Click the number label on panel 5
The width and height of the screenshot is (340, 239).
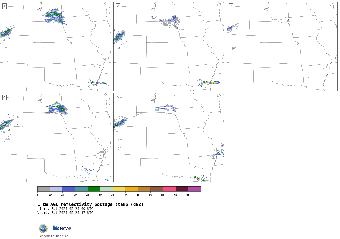pos(118,97)
